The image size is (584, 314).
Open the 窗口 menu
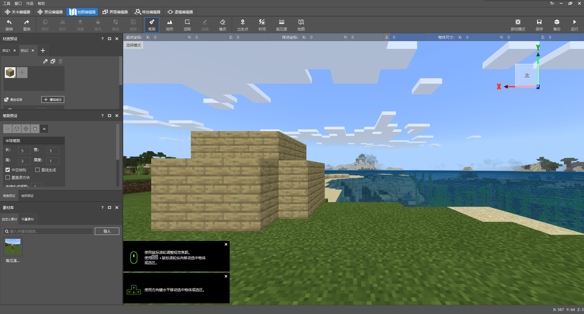pyautogui.click(x=18, y=3)
